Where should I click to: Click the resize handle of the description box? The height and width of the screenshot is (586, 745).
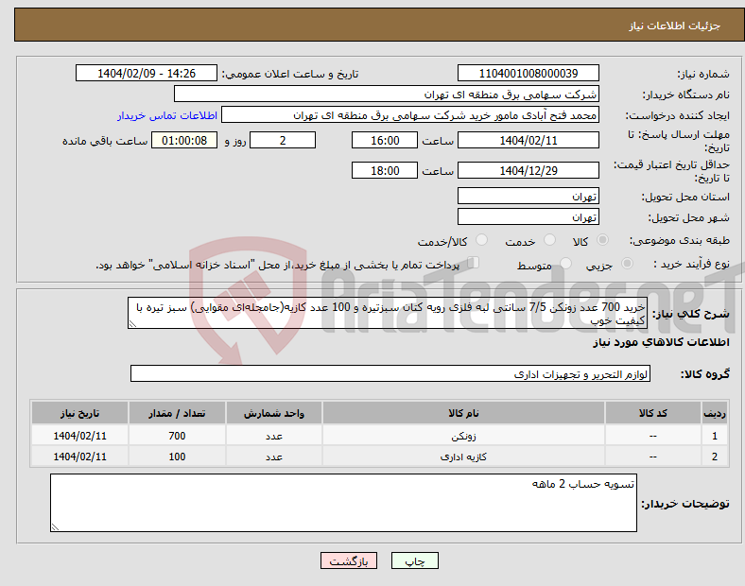coord(132,324)
